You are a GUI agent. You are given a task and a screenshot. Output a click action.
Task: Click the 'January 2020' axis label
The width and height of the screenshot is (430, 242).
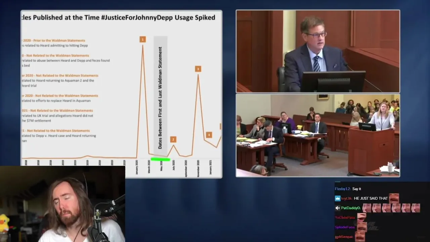[x=137, y=167]
